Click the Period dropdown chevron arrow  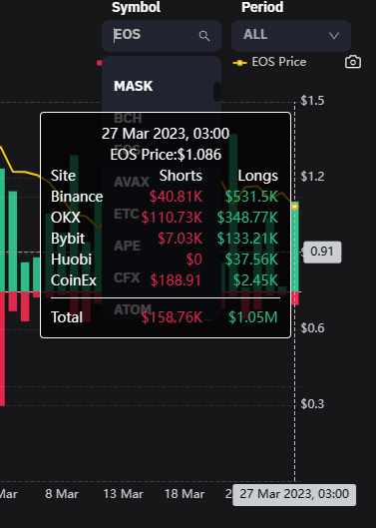pyautogui.click(x=333, y=35)
